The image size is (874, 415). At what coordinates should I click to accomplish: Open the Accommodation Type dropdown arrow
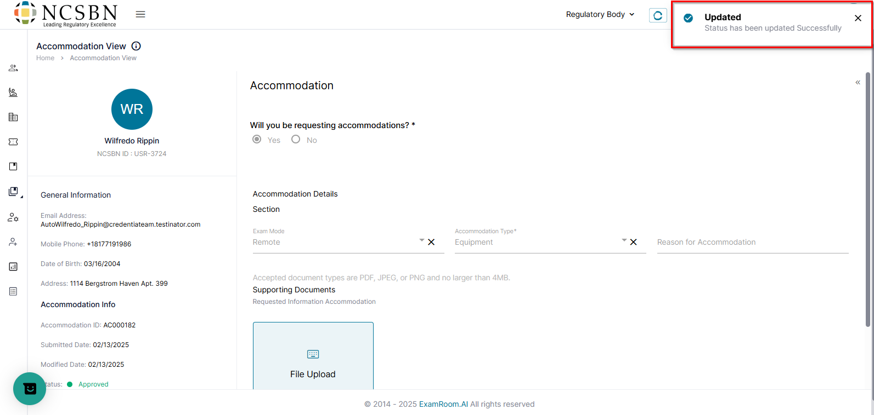point(624,240)
